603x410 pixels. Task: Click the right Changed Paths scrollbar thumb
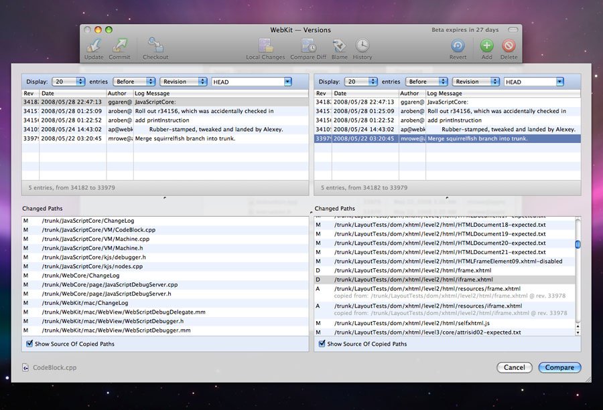tap(578, 244)
